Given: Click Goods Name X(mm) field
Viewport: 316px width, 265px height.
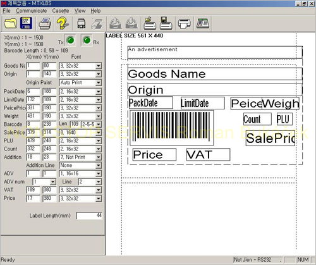Looking at the screenshot, I should (33, 66).
